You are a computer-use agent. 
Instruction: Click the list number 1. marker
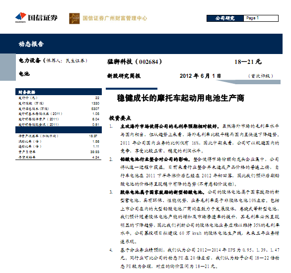coord(111,126)
